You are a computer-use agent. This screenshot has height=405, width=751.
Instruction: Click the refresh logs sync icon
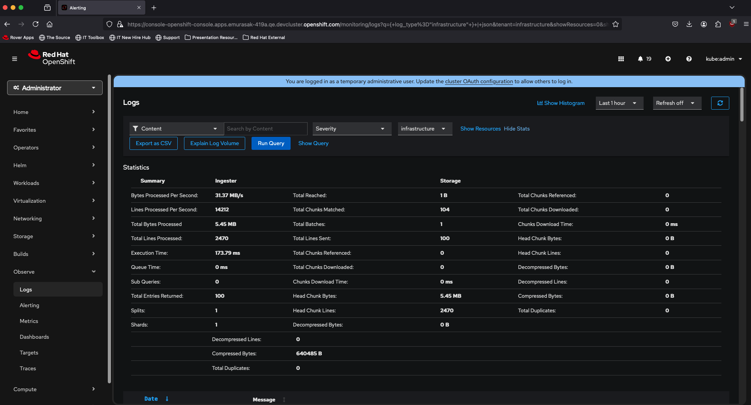click(720, 103)
